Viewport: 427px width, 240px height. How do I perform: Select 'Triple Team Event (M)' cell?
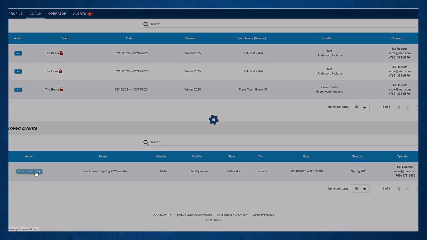pyautogui.click(x=253, y=89)
